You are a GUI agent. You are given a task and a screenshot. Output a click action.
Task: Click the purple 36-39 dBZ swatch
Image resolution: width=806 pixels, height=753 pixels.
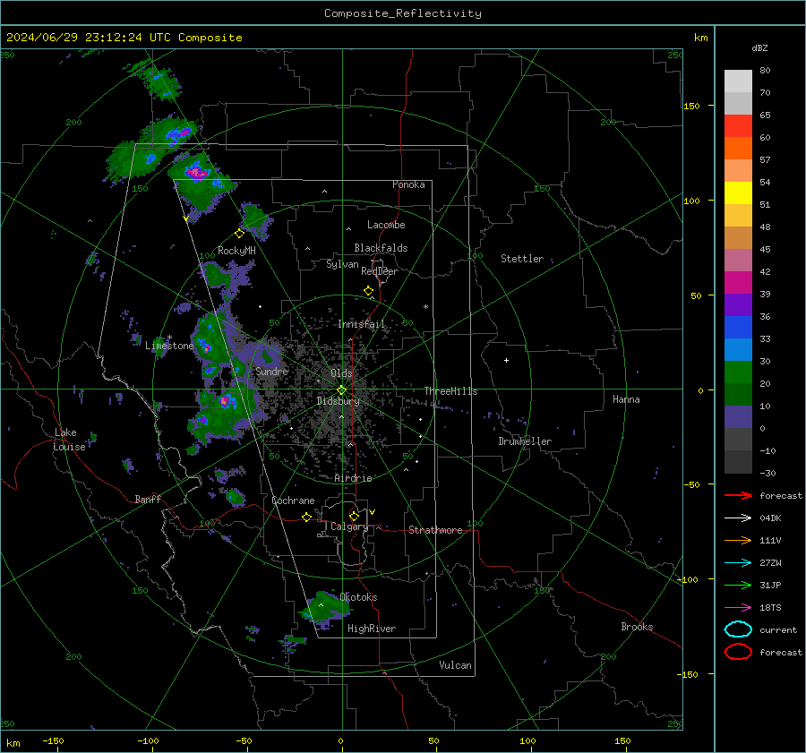point(738,305)
